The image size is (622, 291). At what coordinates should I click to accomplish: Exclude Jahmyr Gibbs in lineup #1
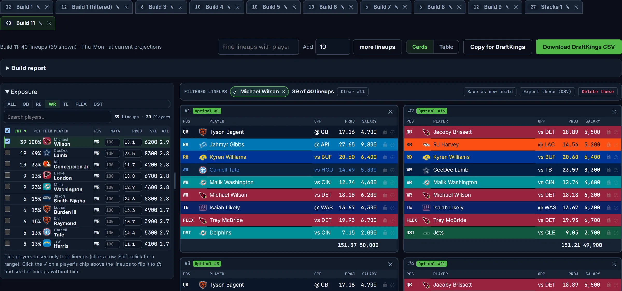coord(392,145)
